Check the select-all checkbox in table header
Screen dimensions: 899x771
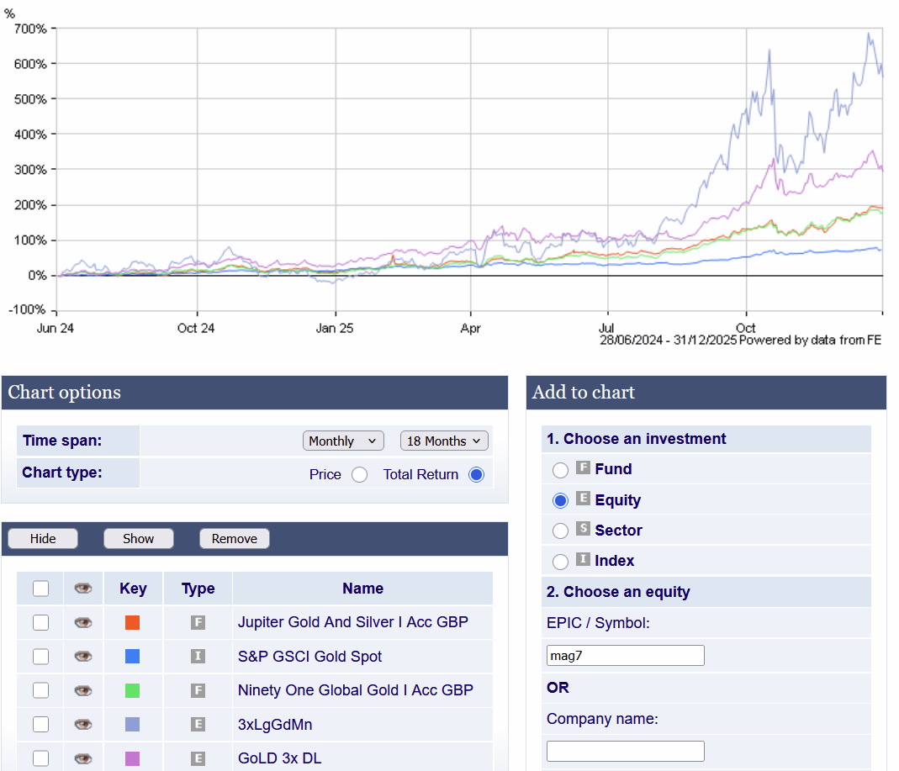40,589
